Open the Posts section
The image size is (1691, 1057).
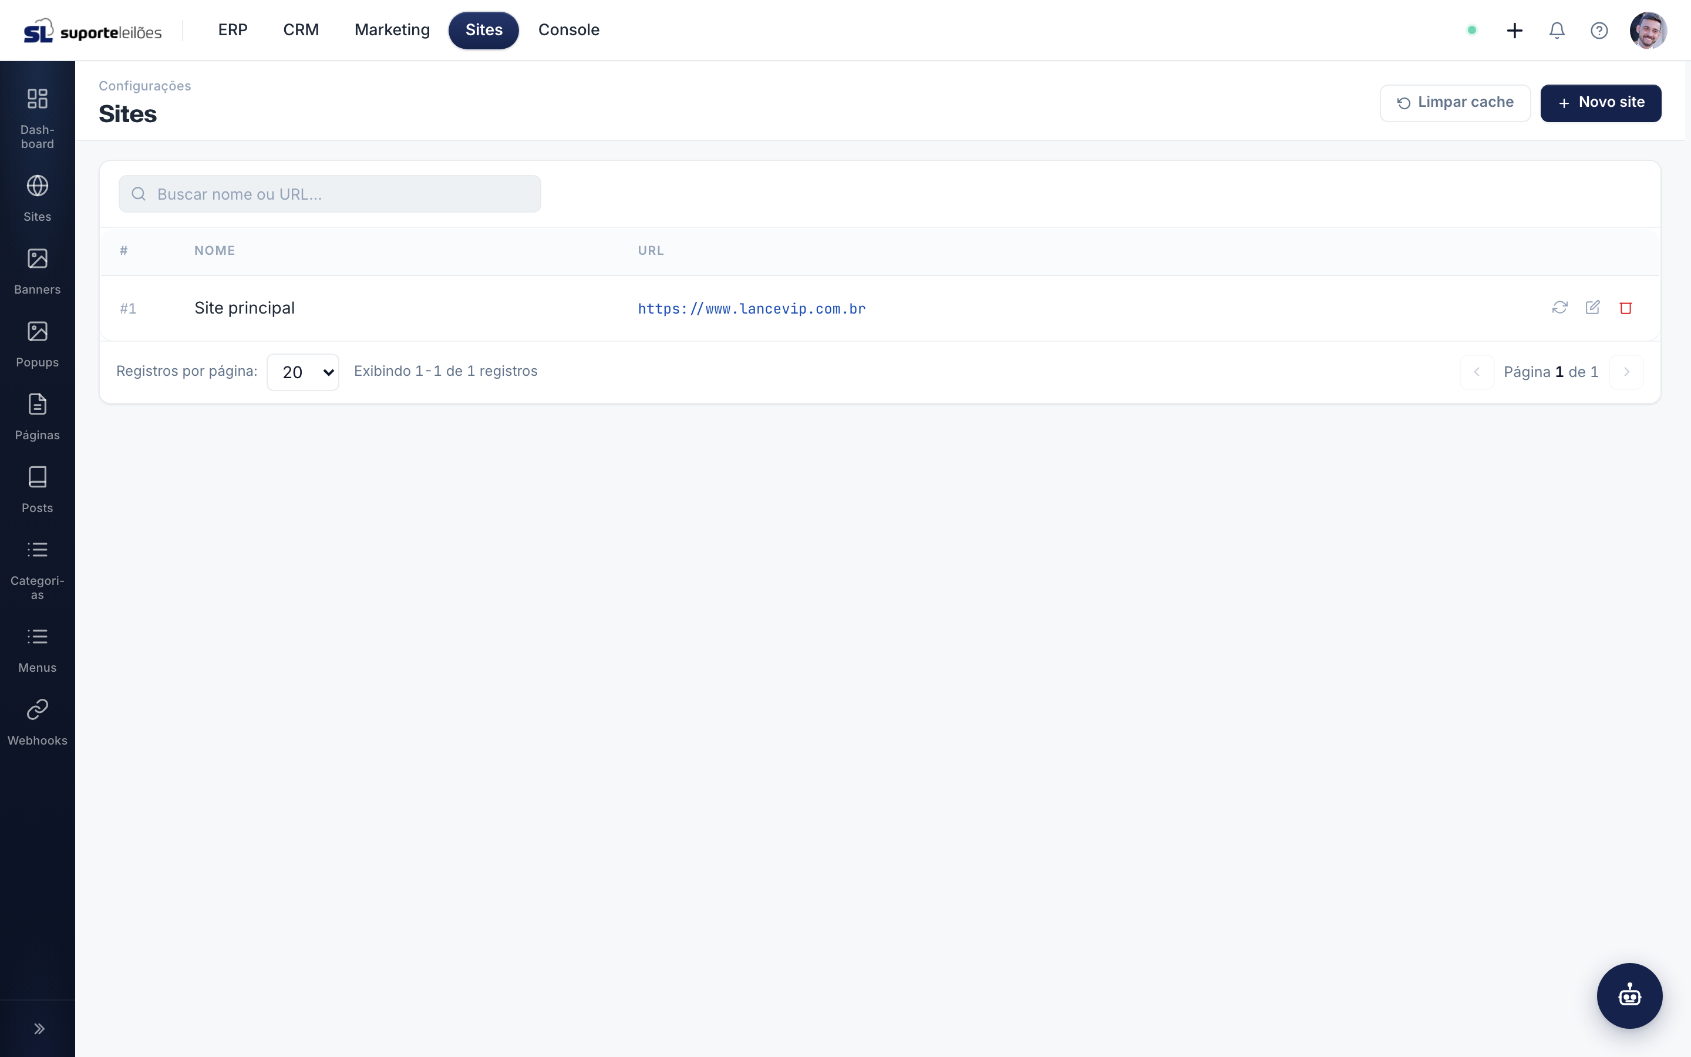coord(37,489)
